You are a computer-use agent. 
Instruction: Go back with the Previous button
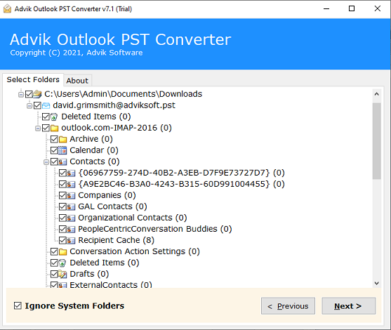point(288,306)
